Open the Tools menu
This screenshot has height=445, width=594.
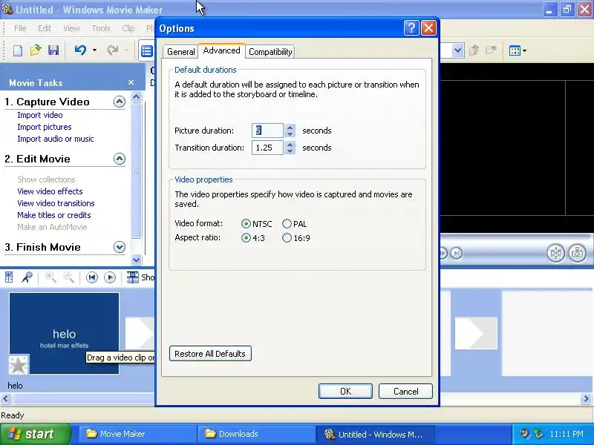coord(101,28)
